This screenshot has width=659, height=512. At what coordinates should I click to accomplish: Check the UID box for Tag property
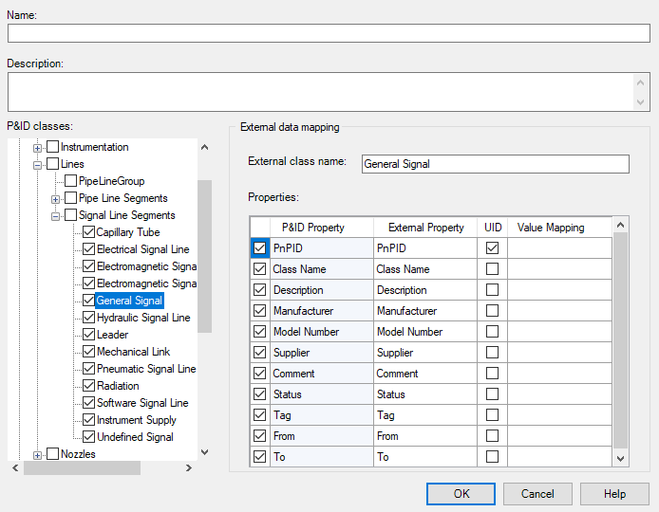(x=492, y=415)
